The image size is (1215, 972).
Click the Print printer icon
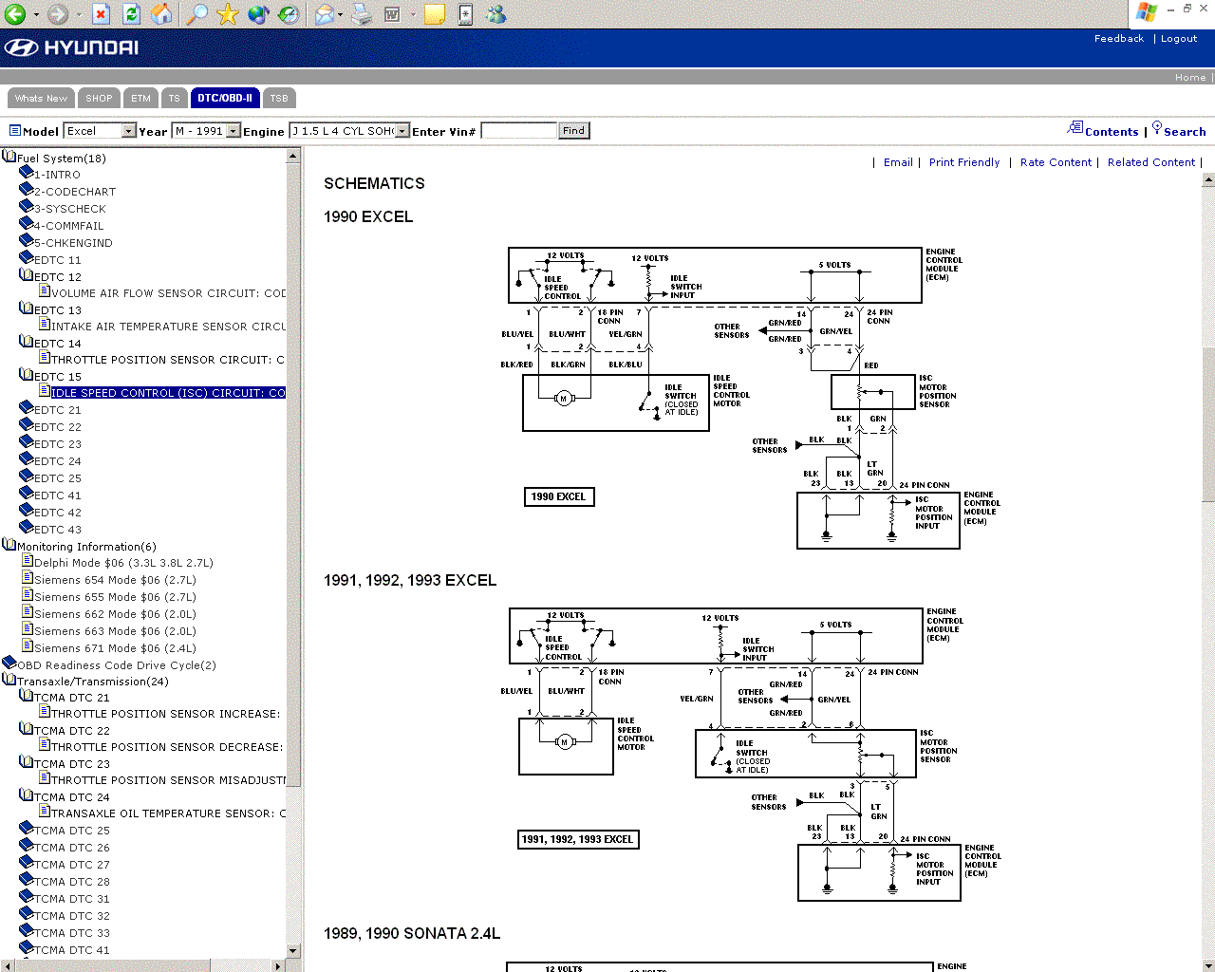pos(362,14)
